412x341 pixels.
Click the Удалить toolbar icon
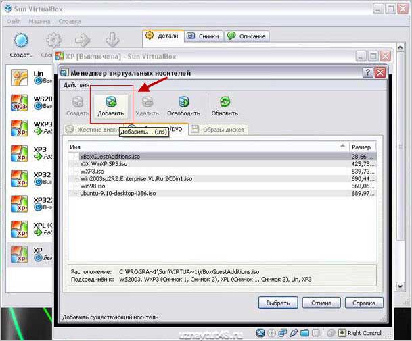coord(147,102)
